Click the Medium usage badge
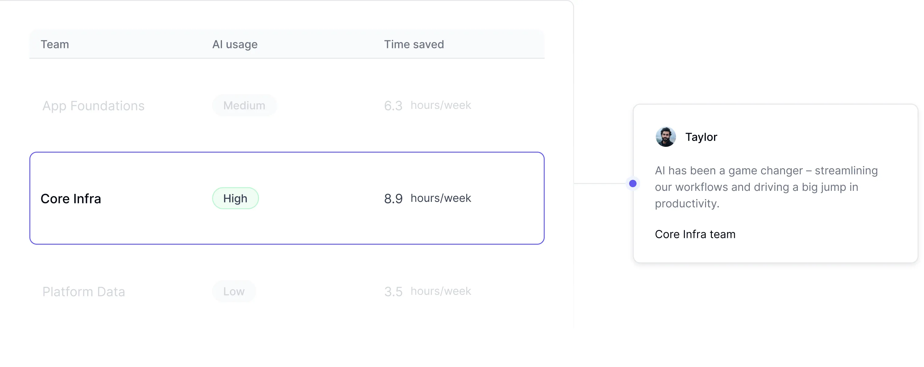Viewport: 924px width, 367px height. coord(244,106)
